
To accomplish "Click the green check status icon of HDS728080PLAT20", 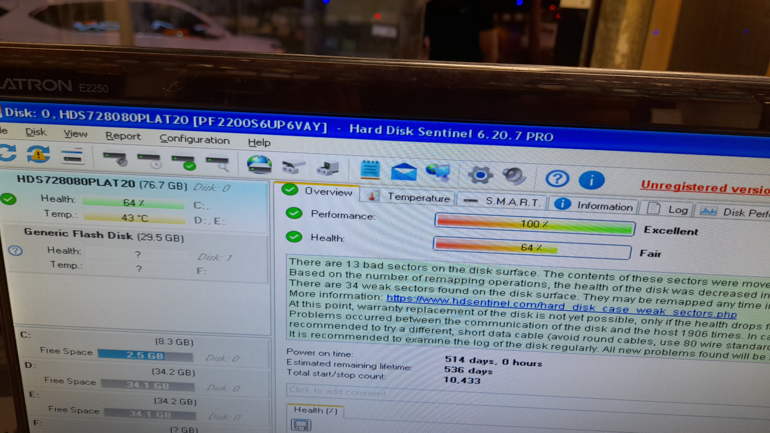I will coord(8,199).
